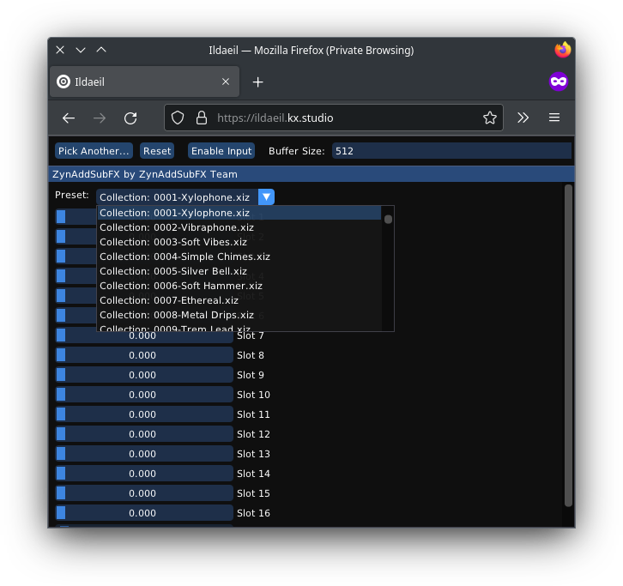
Task: Click the Enable Input button
Action: [221, 151]
